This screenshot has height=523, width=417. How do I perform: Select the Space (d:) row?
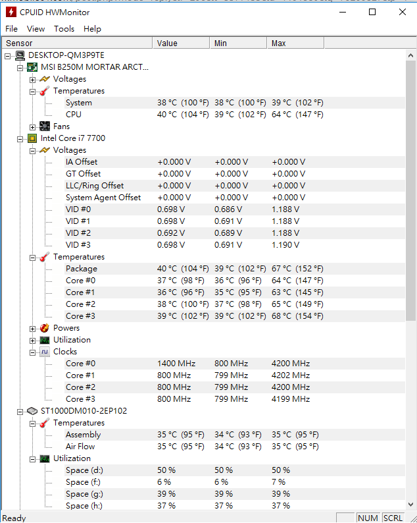[235, 470]
